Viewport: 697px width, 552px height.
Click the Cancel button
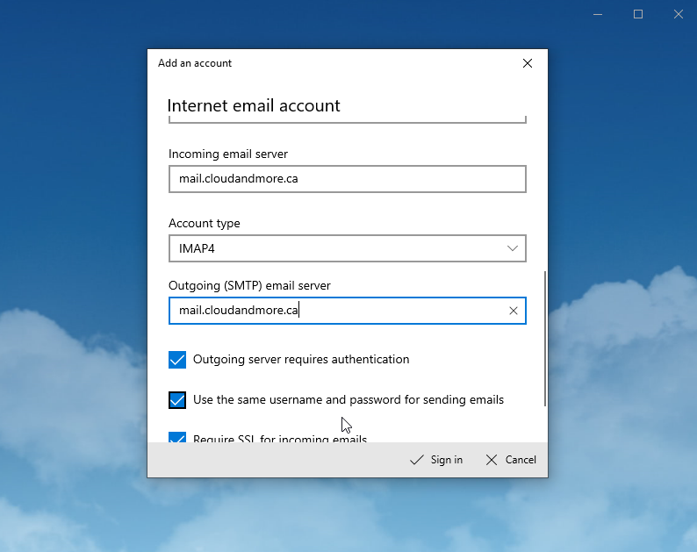511,460
